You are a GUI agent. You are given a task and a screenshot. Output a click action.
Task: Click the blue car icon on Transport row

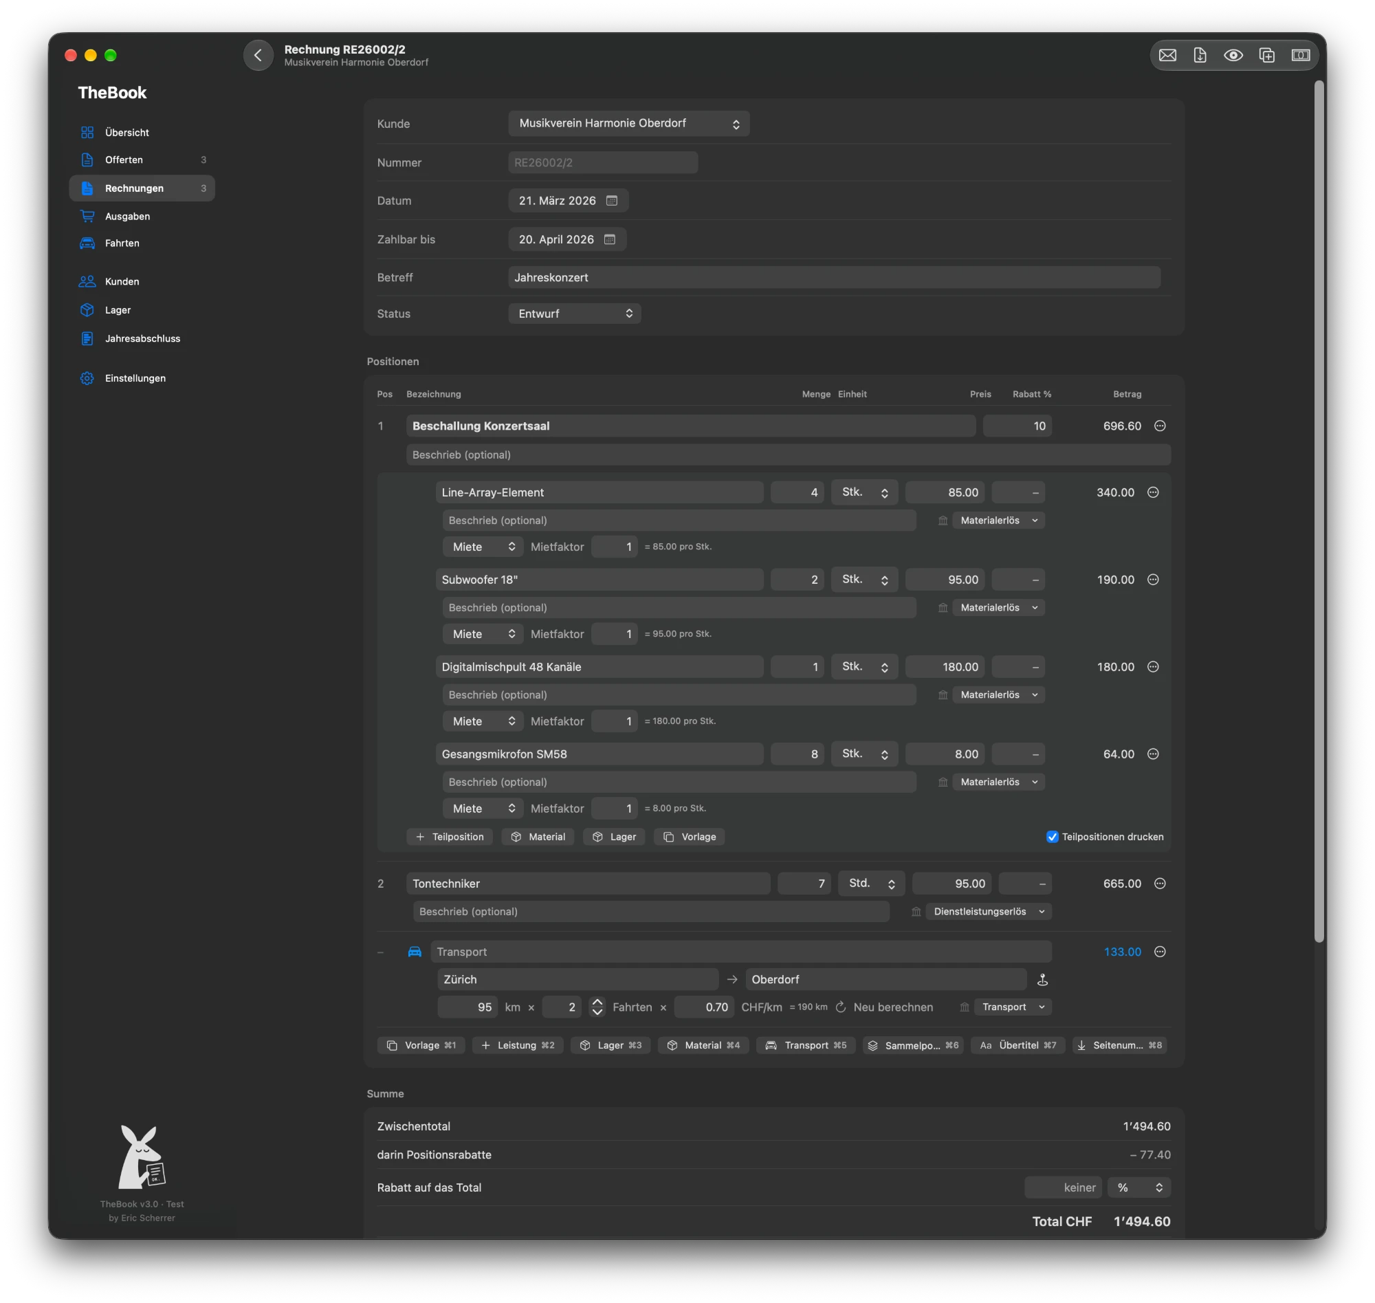pyautogui.click(x=415, y=952)
